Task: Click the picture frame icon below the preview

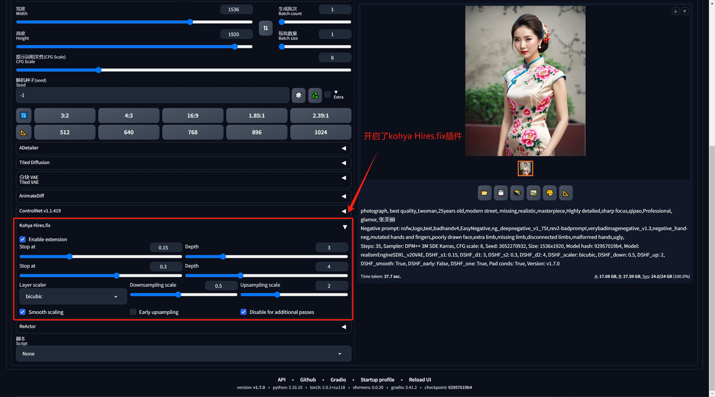Action: coord(533,193)
